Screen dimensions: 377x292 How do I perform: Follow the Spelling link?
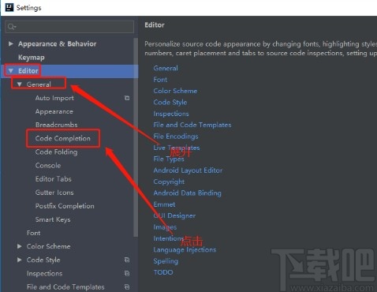coord(166,261)
